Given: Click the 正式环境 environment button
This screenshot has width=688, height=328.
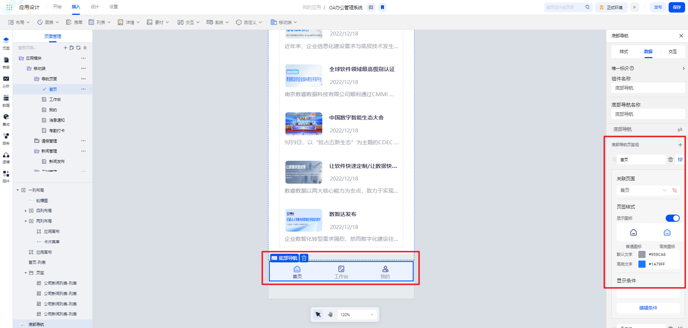Looking at the screenshot, I should point(611,7).
